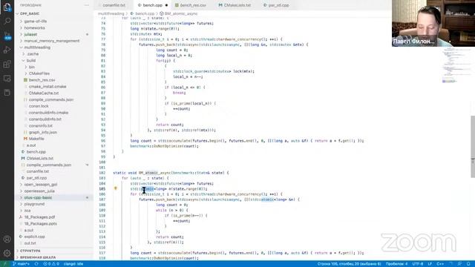The image size is (475, 267).
Task: Click the main branch indicator in status bar
Action: tap(22, 264)
